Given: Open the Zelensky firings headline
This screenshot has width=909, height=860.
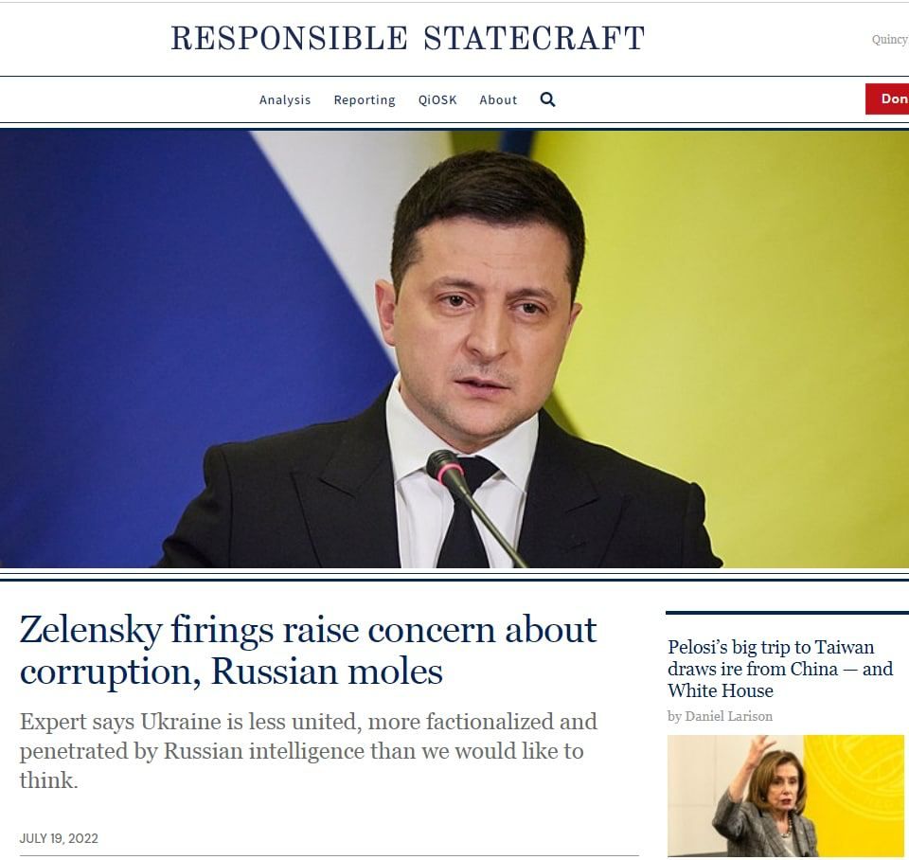Looking at the screenshot, I should tap(308, 651).
